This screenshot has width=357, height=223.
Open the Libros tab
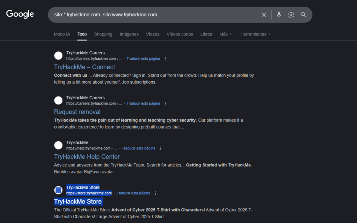point(206,34)
